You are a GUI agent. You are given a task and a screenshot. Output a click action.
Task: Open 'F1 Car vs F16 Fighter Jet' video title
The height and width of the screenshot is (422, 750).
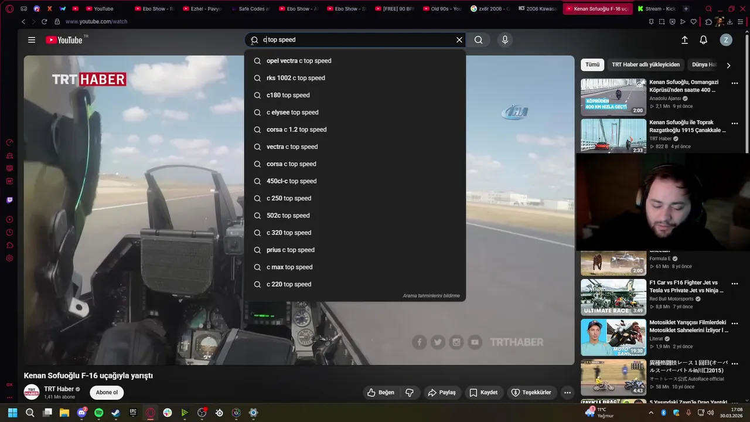point(686,286)
